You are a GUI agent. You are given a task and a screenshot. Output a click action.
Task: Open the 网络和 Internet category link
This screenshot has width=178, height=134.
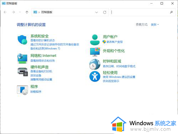[43, 55]
